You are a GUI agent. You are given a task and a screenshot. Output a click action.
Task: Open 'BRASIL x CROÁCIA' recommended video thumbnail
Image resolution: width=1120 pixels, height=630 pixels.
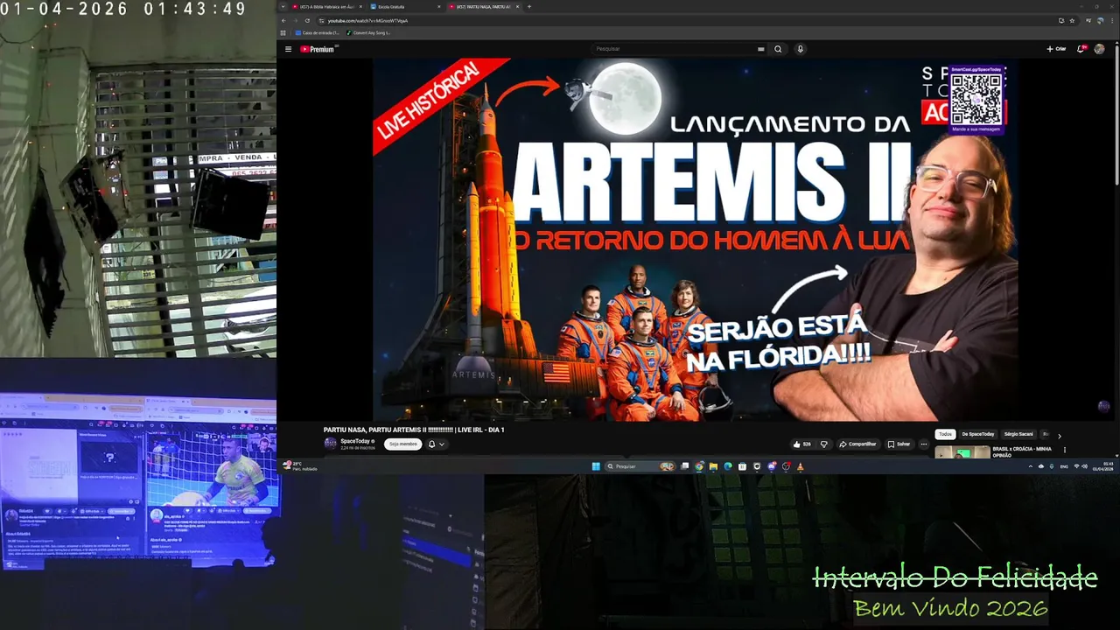962,452
